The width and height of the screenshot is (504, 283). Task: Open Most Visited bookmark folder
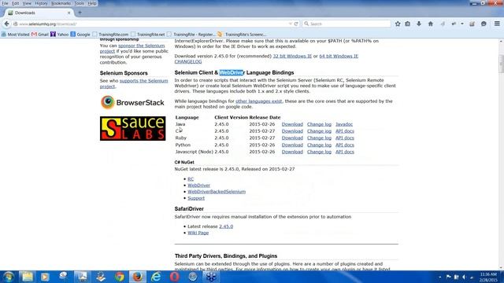click(16, 35)
